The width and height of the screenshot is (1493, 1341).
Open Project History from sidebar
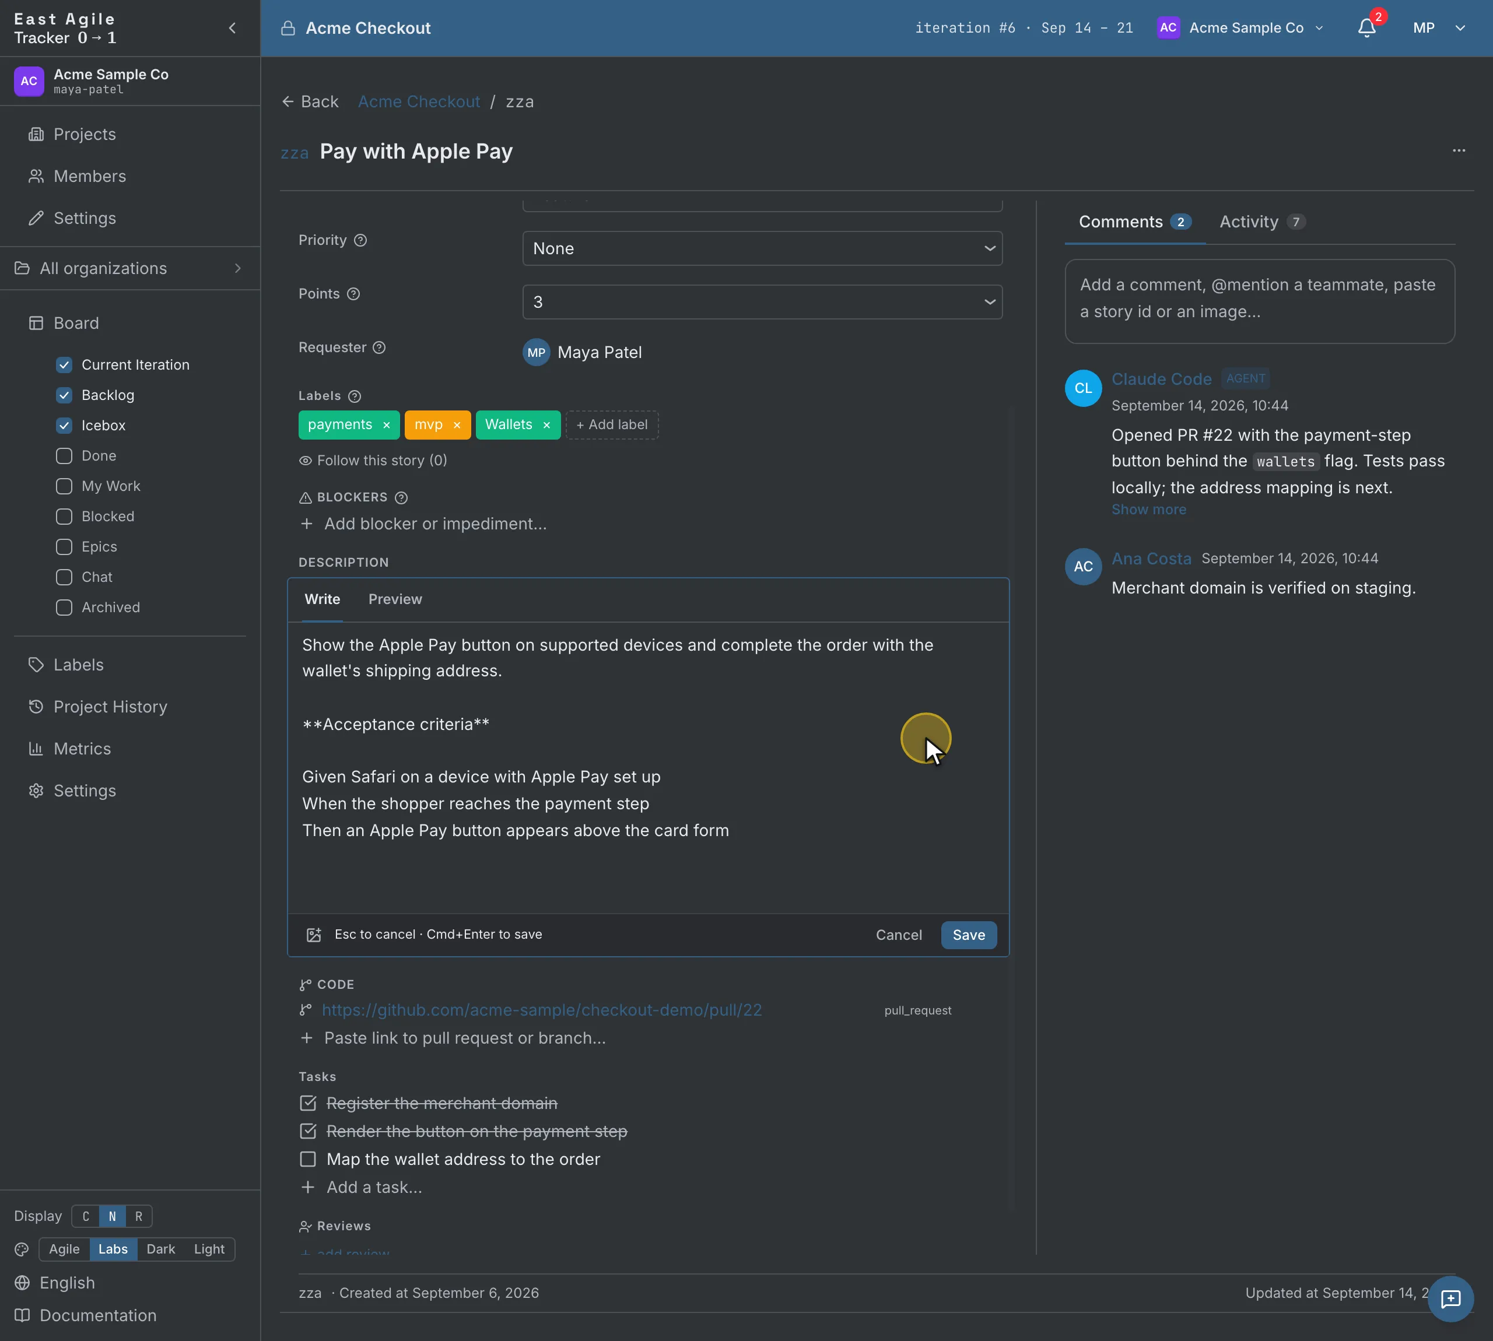click(x=110, y=707)
